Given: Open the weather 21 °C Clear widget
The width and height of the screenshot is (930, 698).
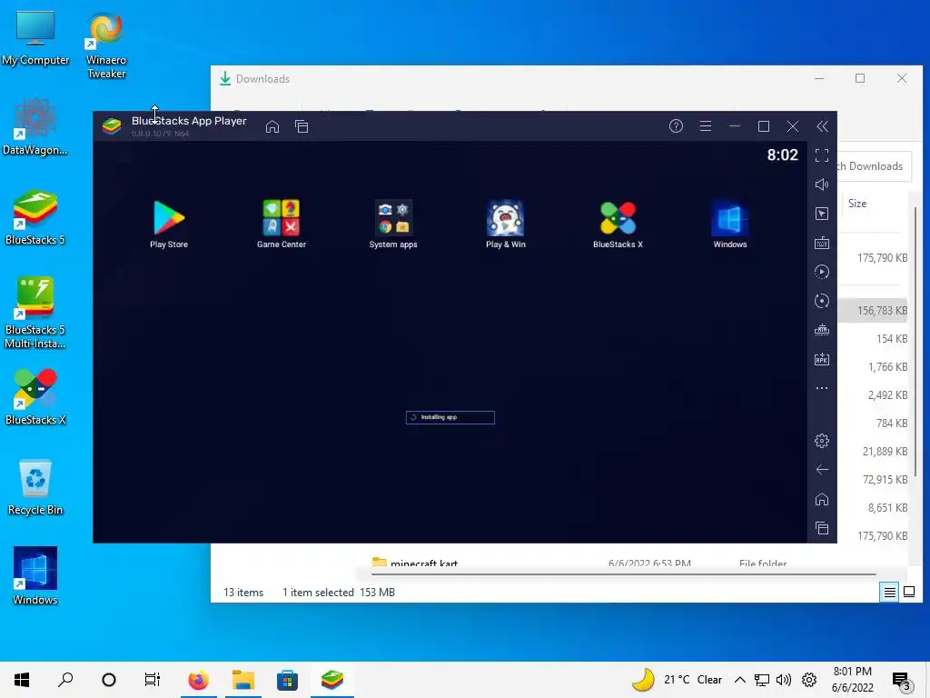Looking at the screenshot, I should pyautogui.click(x=677, y=680).
